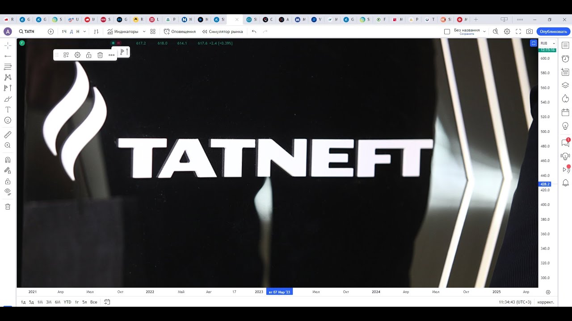Open image settings gear in floating toolbar
The image size is (572, 321).
(77, 55)
